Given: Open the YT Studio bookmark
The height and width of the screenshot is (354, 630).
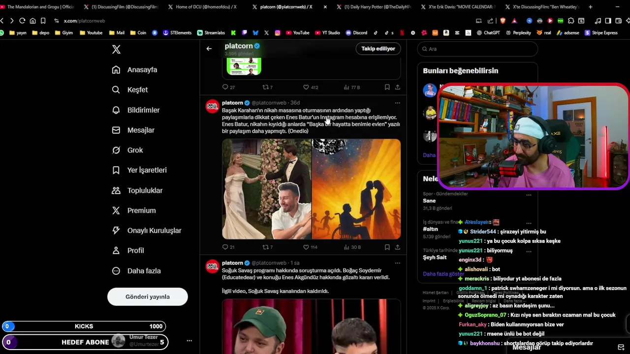Looking at the screenshot, I should tap(327, 33).
